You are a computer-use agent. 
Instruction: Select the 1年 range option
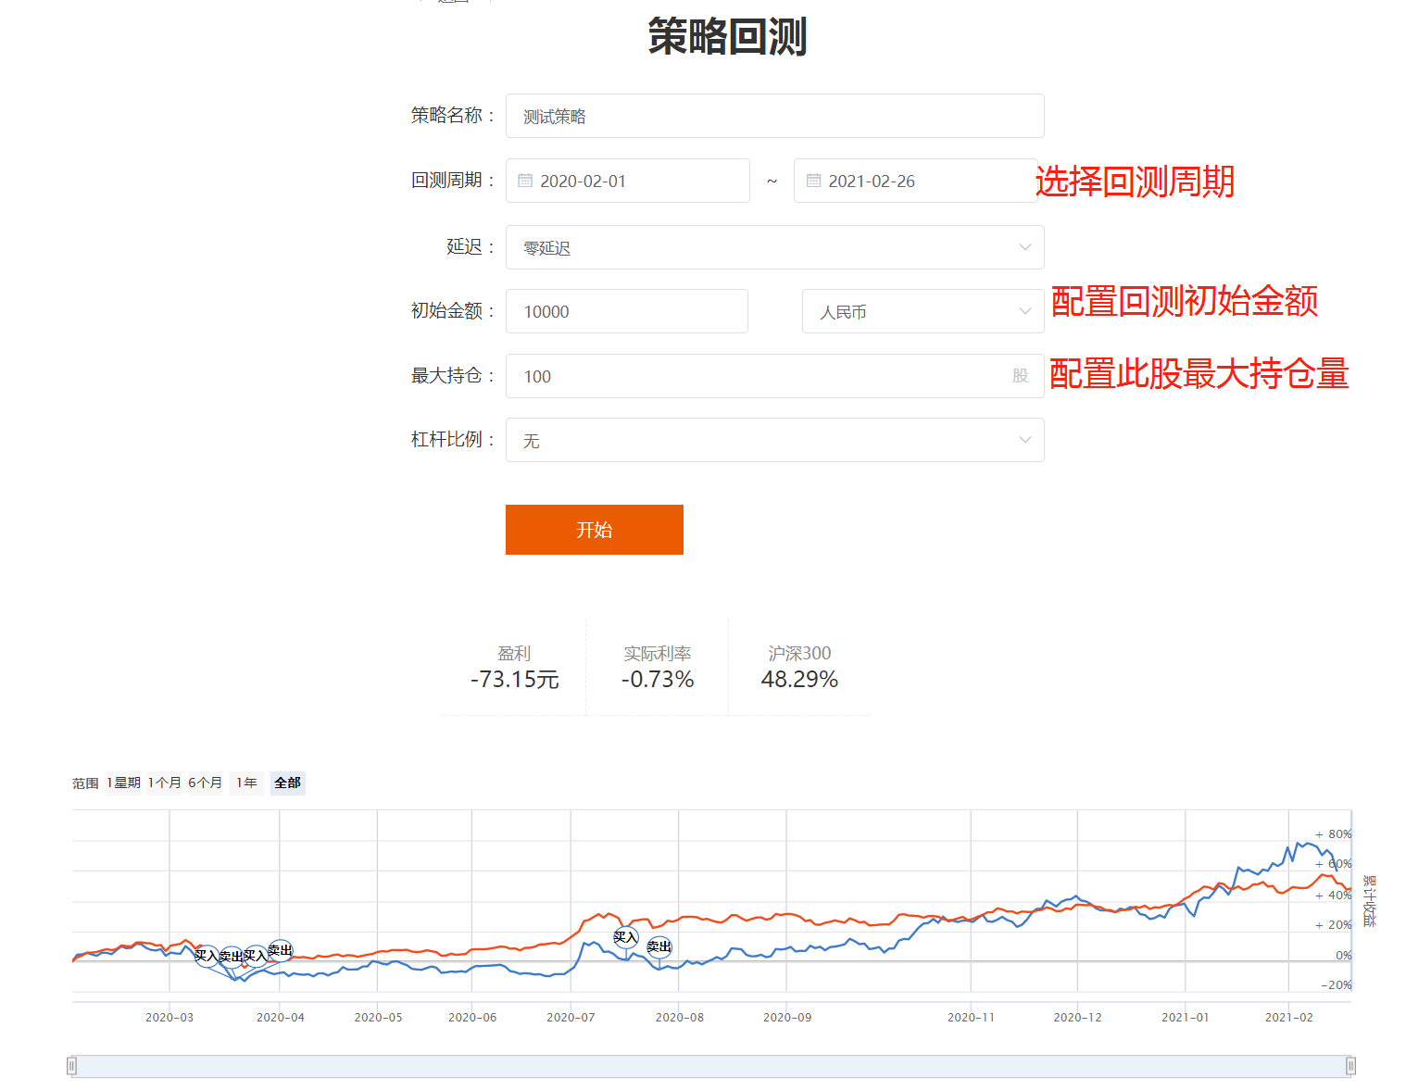[x=246, y=783]
